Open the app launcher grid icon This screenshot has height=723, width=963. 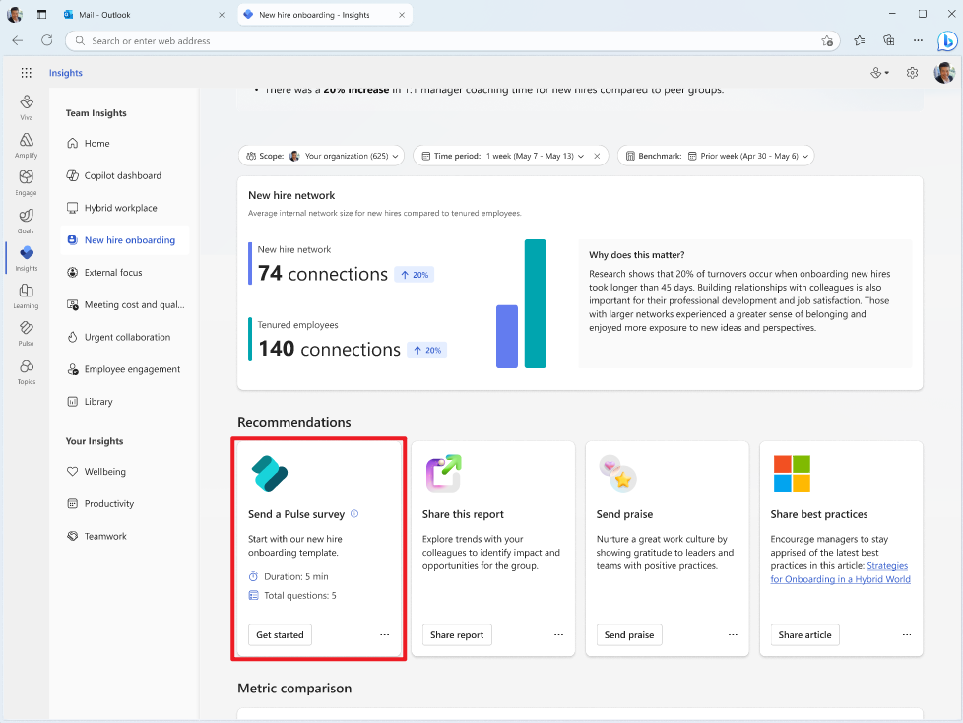[x=26, y=73]
